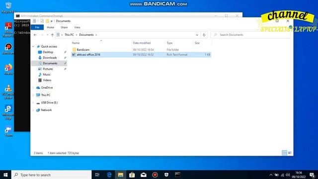Open the View ribbon tab
The image size is (318, 179).
tap(78, 27)
